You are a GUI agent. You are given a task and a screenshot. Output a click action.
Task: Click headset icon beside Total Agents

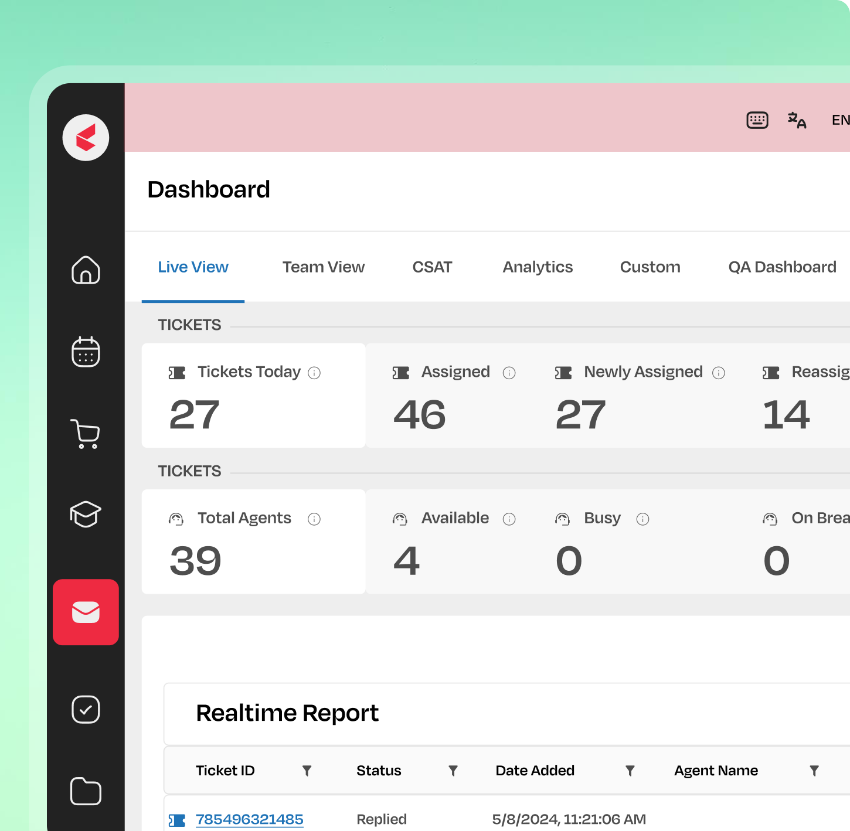pos(176,519)
